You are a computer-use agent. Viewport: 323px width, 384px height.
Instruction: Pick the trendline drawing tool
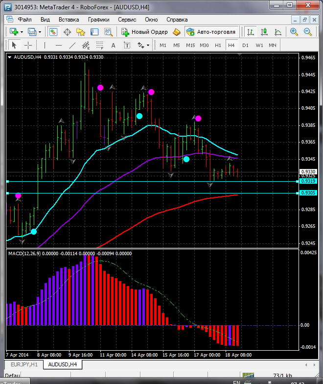point(72,45)
